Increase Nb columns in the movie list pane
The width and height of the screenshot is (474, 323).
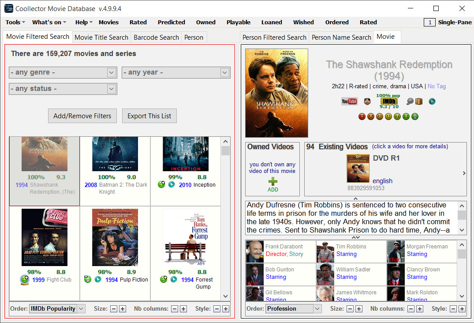pyautogui.click(x=183, y=309)
